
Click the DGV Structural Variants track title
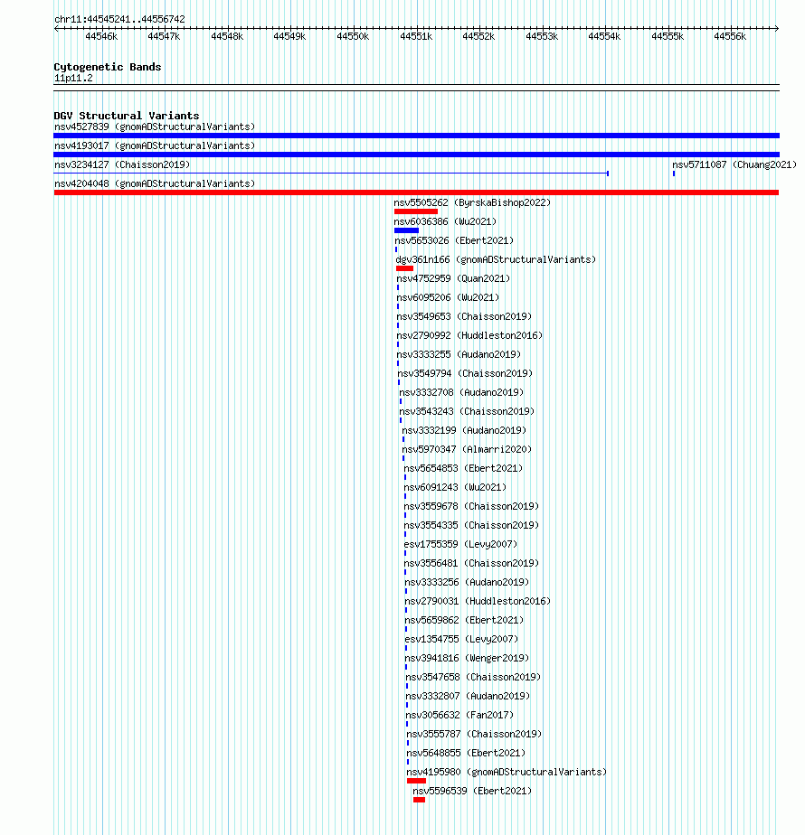[x=127, y=116]
